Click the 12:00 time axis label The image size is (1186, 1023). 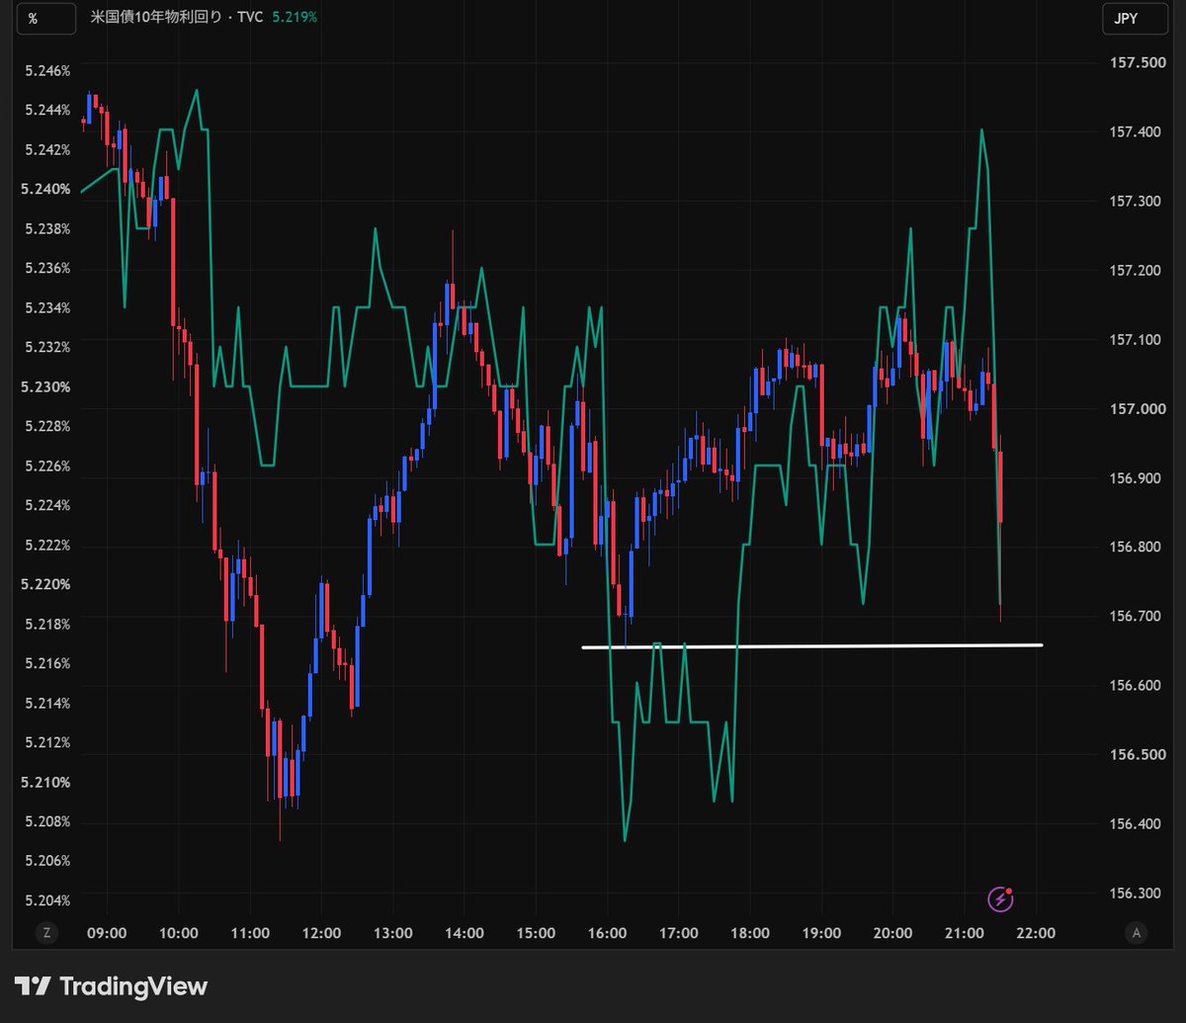(321, 933)
